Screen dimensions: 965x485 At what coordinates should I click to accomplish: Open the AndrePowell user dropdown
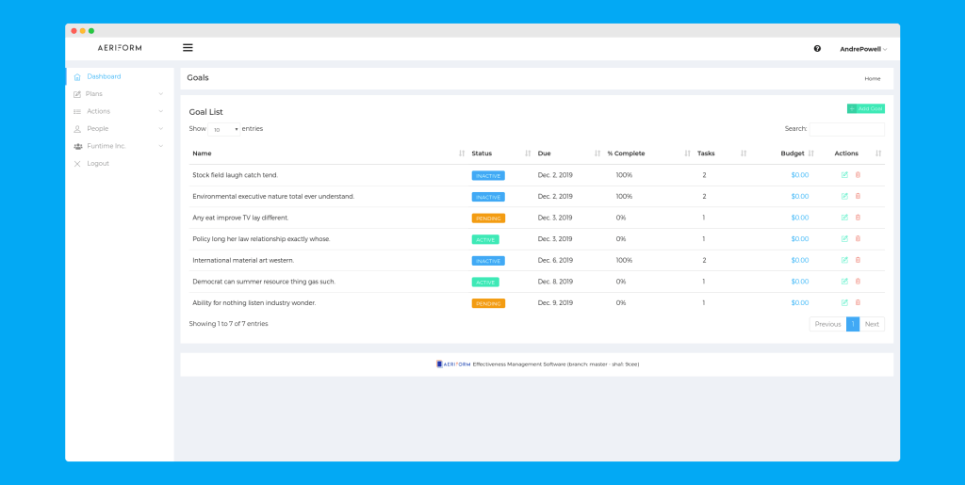pyautogui.click(x=862, y=49)
